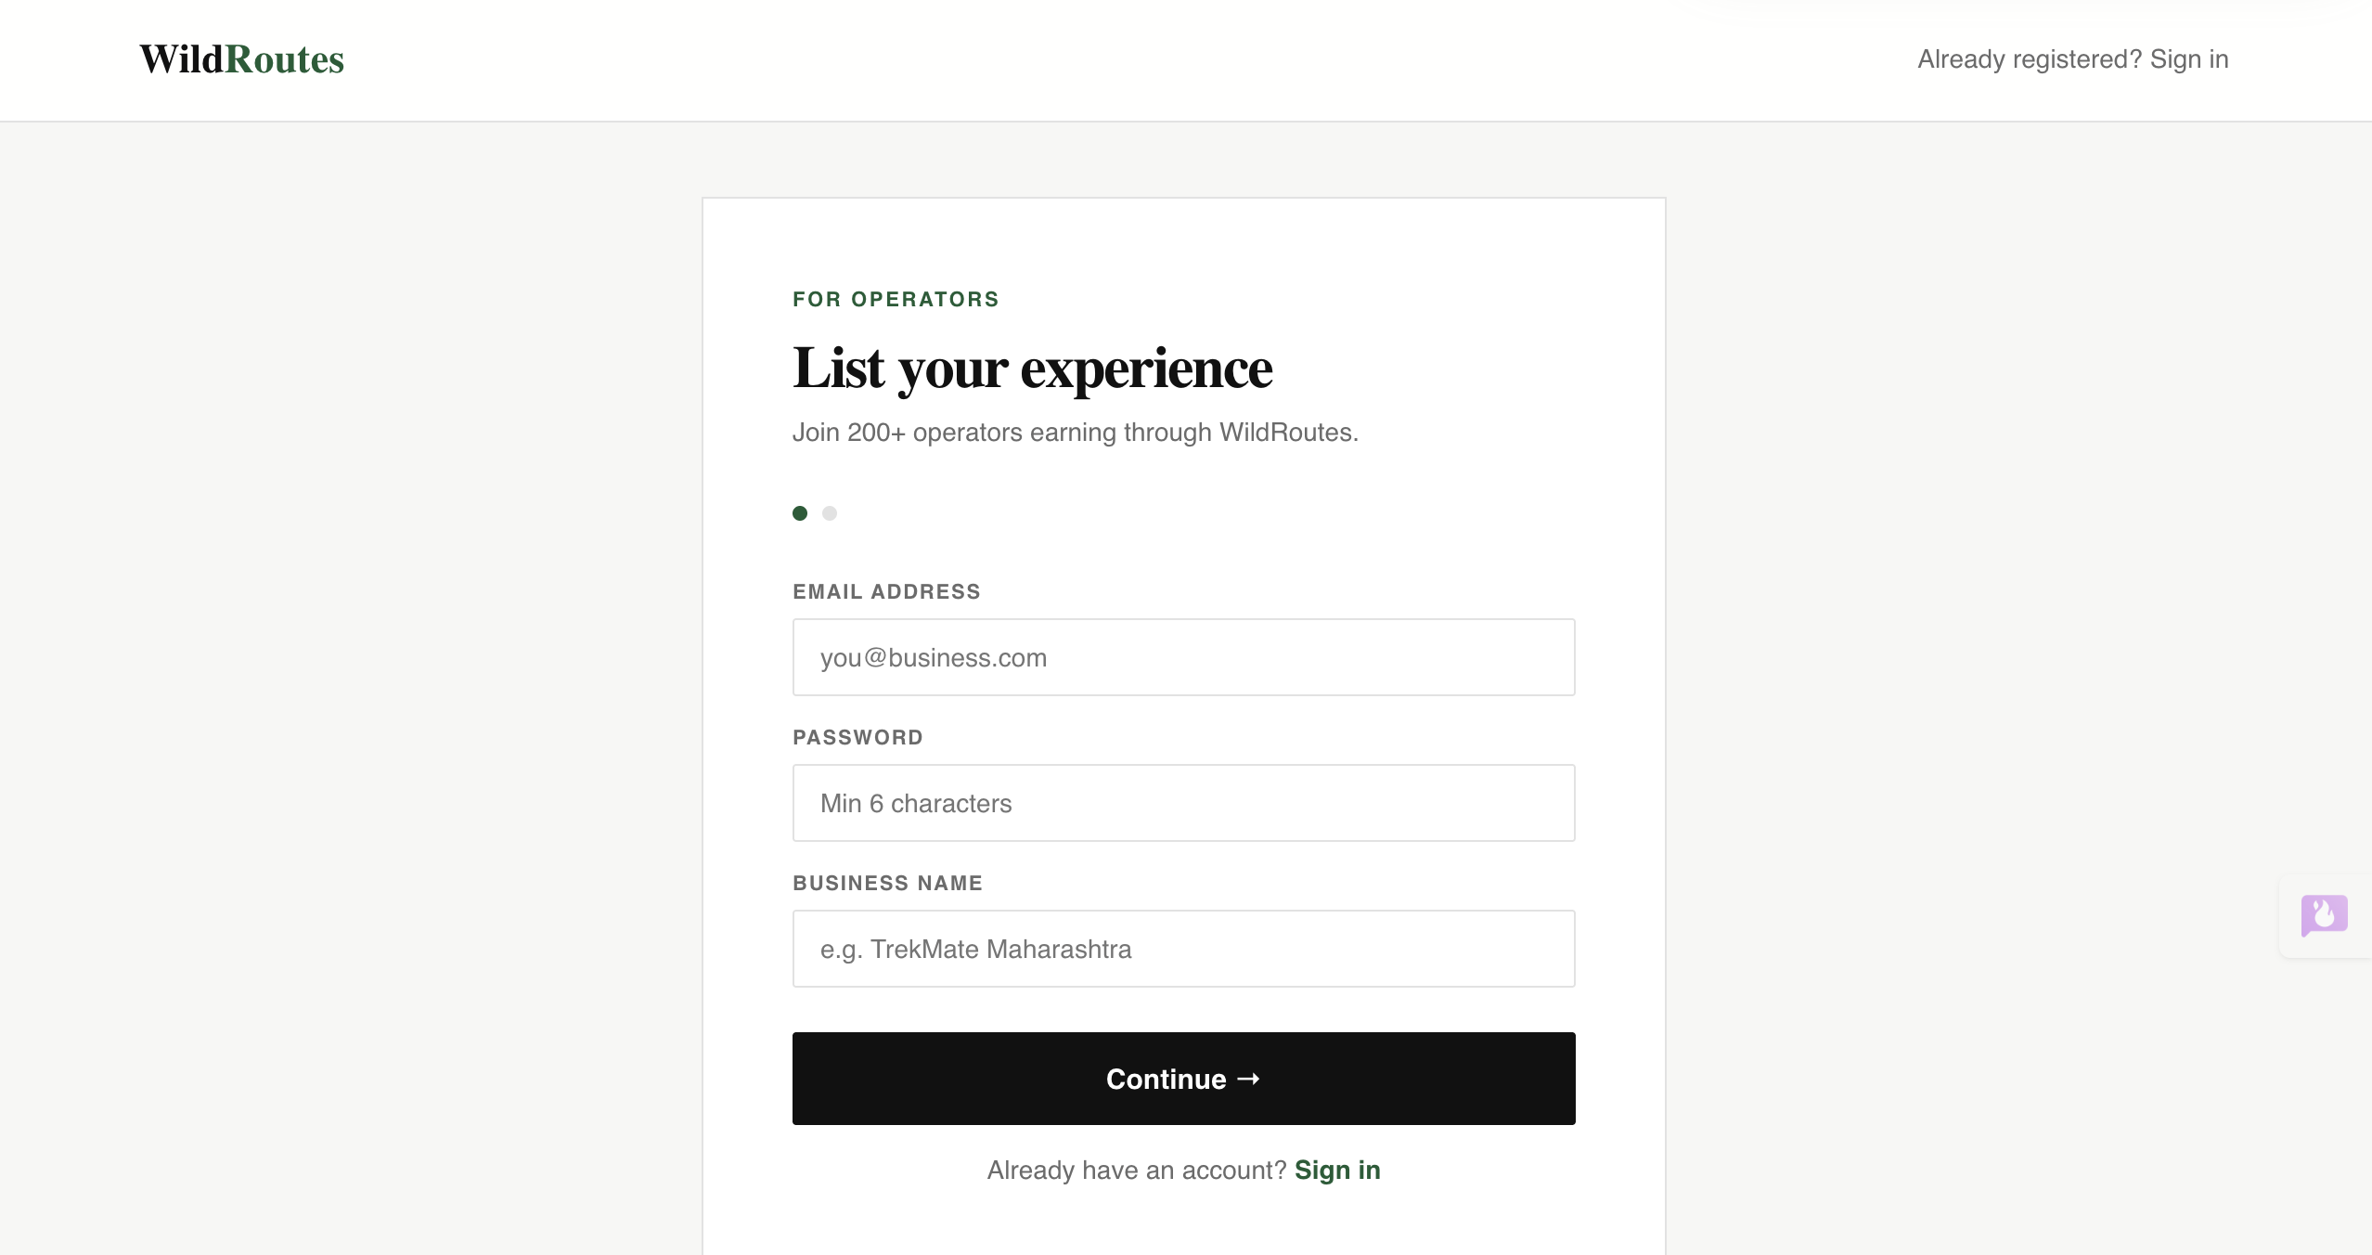Viewport: 2372px width, 1255px height.
Task: Click the BUSINESS NAME field label
Action: (x=887, y=883)
